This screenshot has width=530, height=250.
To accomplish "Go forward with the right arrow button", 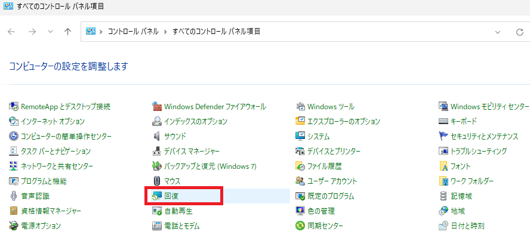I will tap(32, 32).
